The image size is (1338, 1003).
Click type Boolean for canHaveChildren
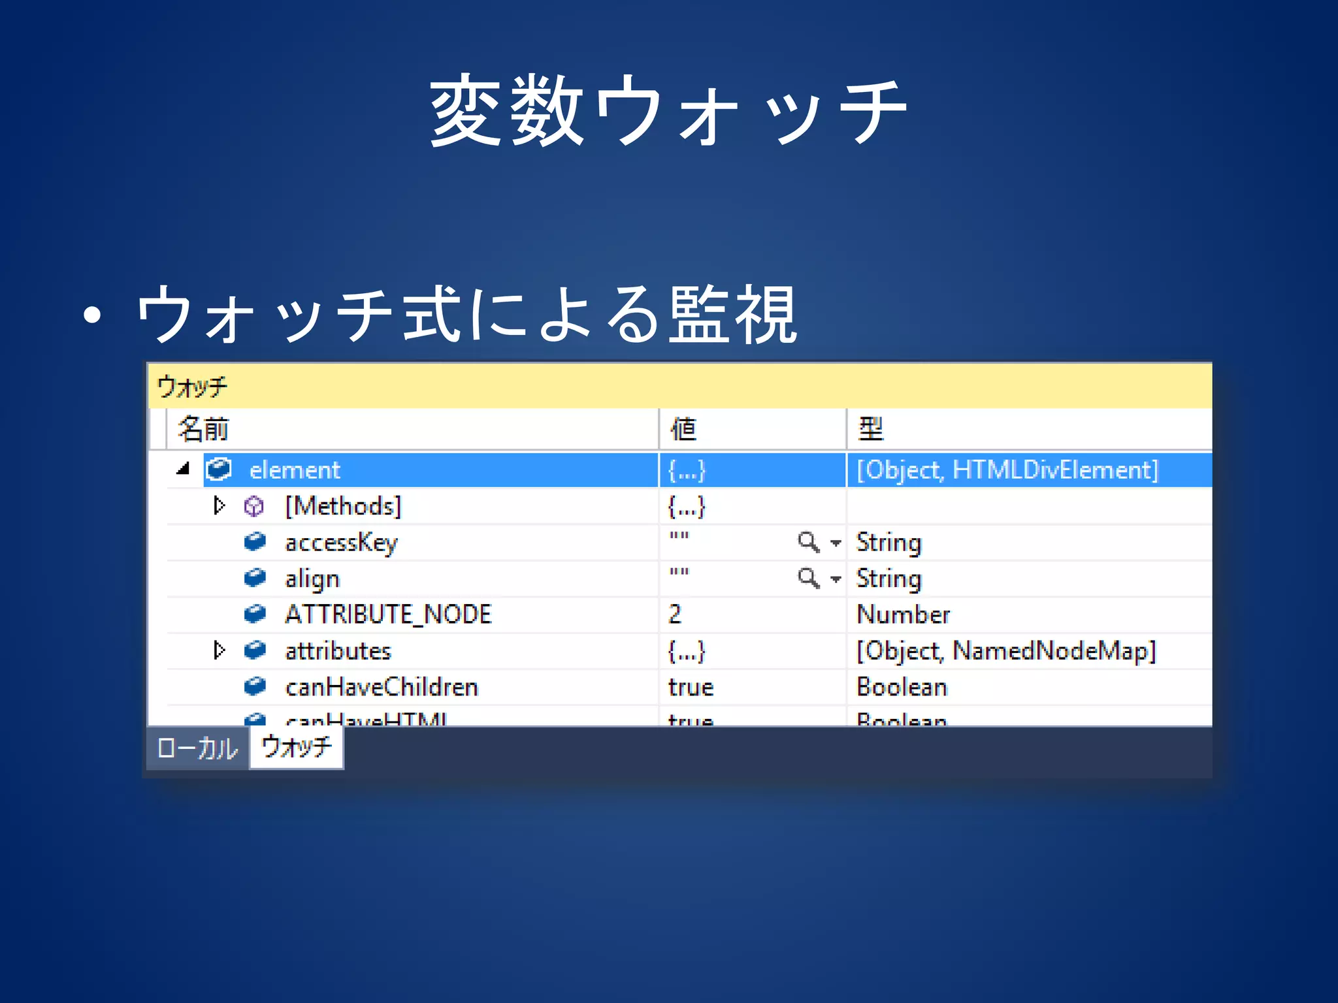(x=902, y=687)
